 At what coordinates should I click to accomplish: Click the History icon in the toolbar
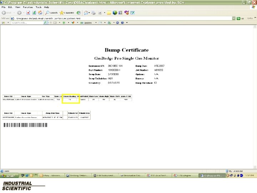[x=79, y=13]
